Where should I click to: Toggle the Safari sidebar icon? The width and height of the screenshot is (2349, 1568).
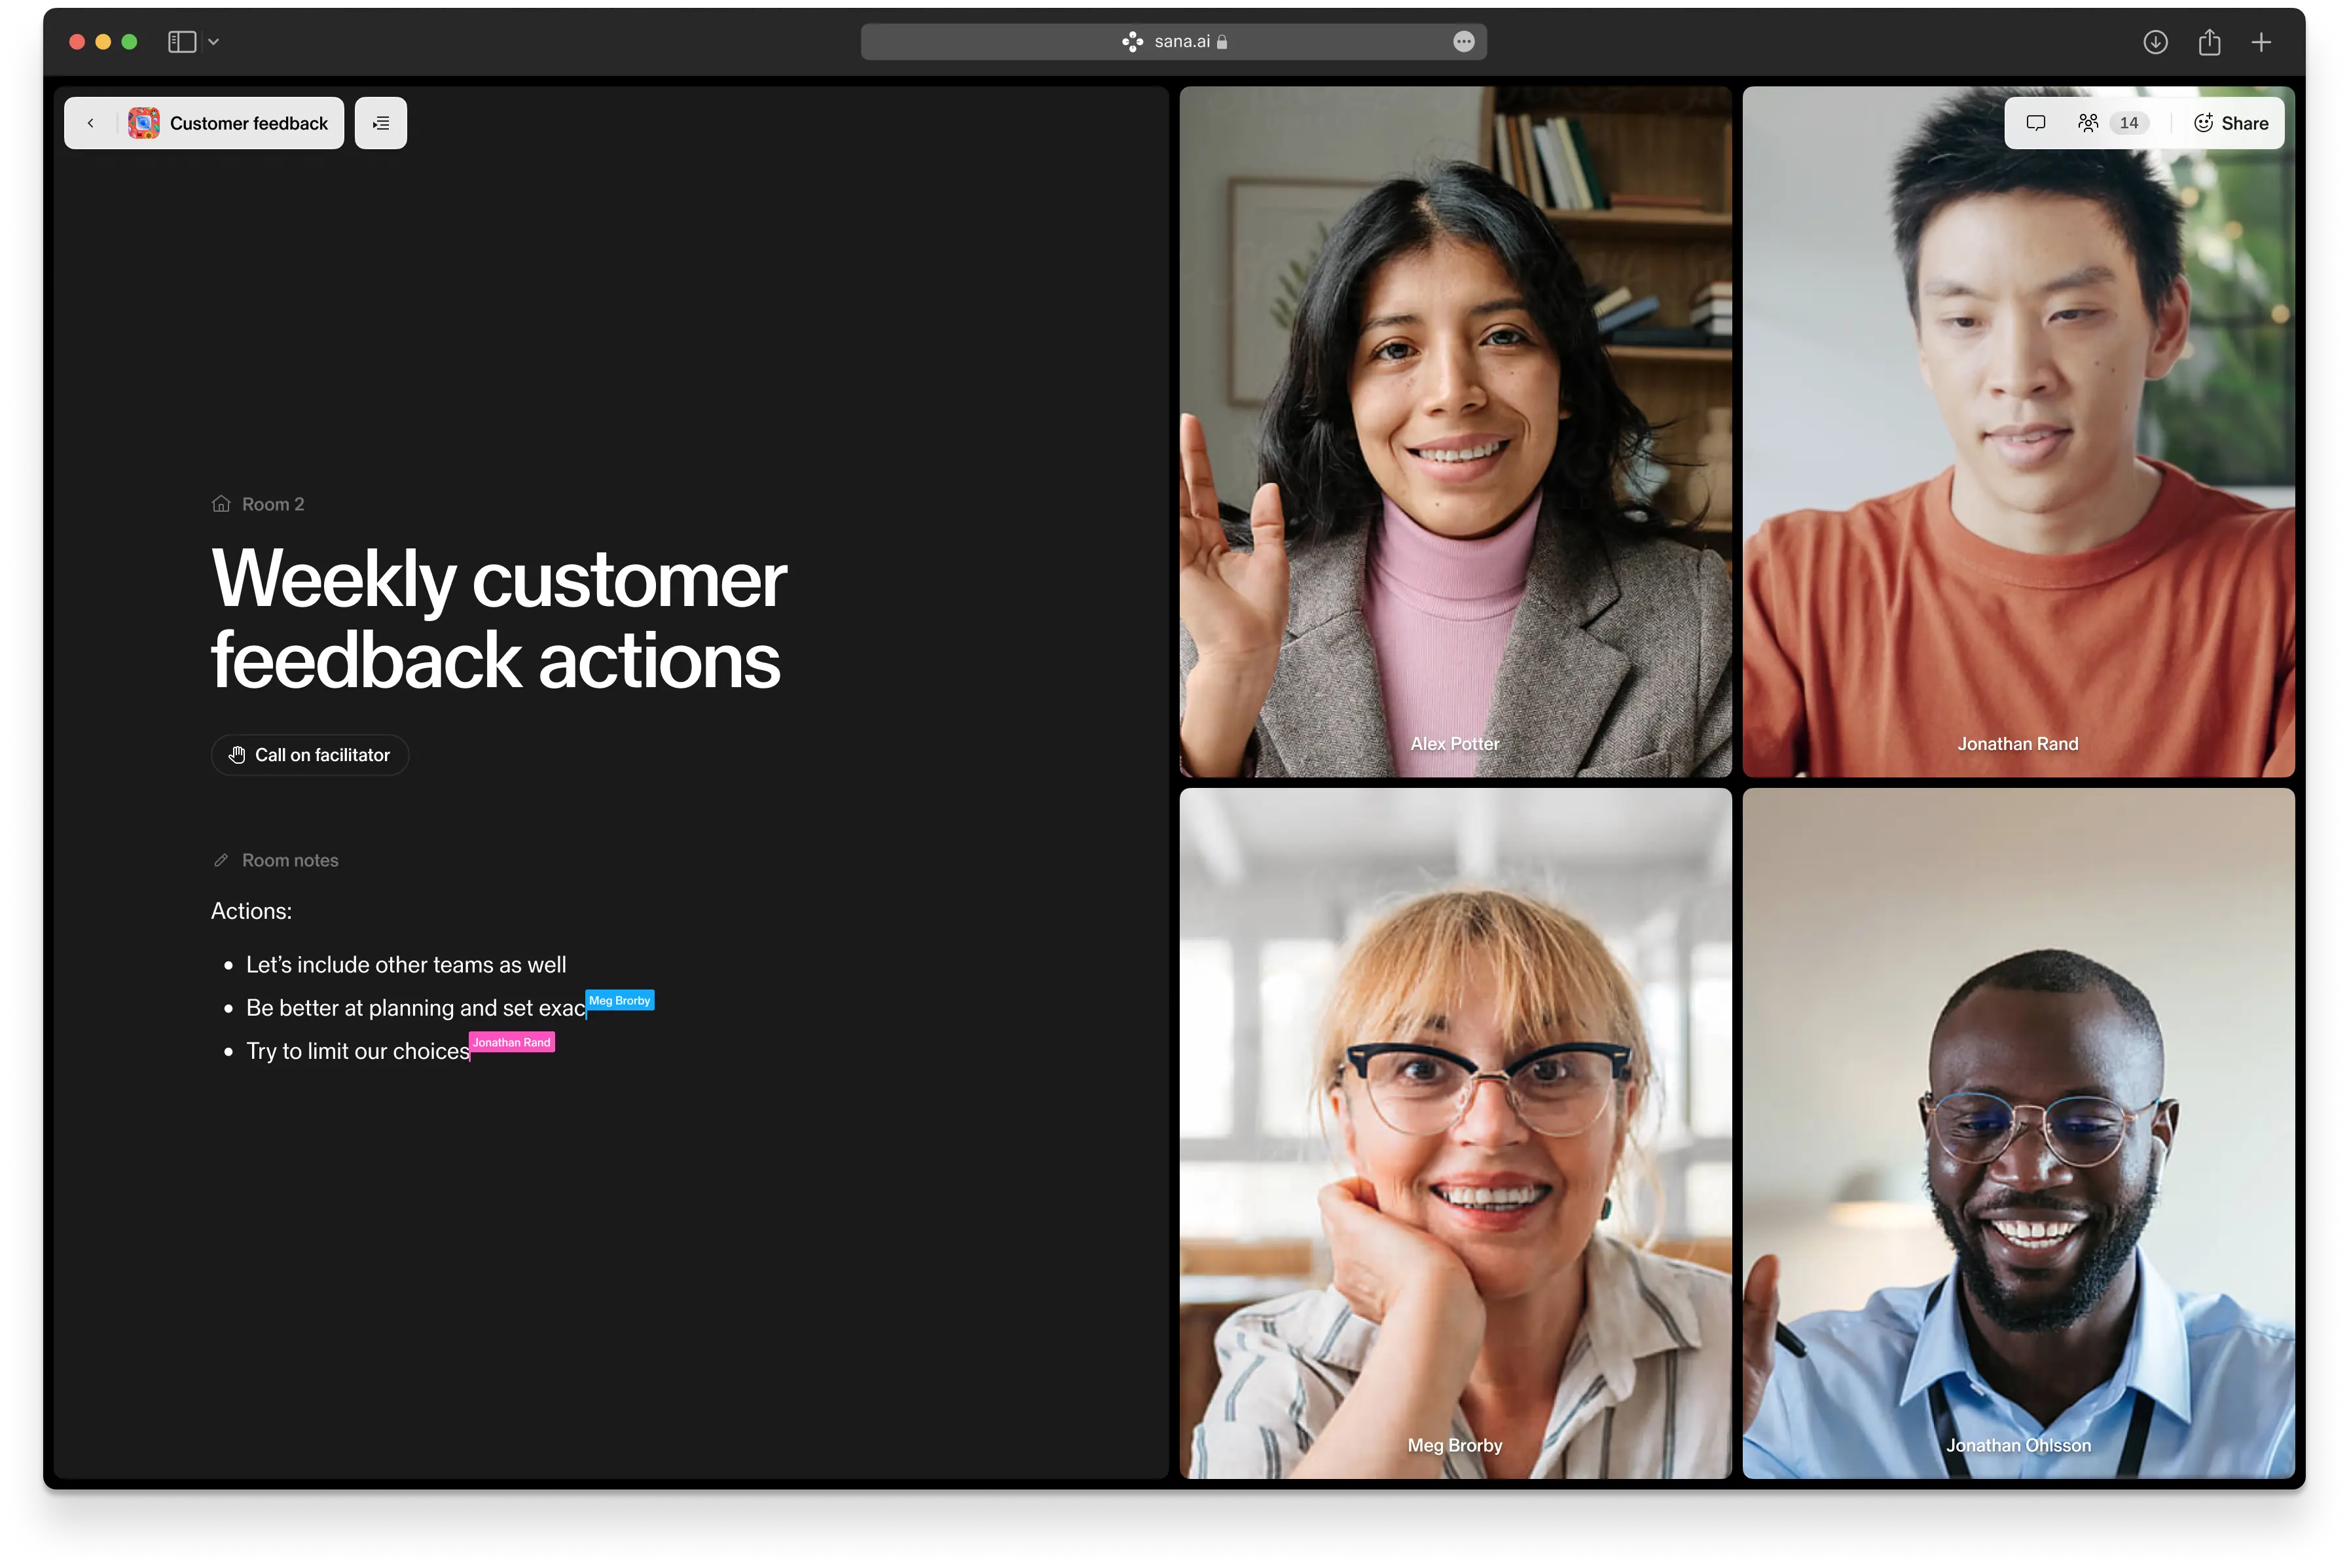(x=181, y=42)
